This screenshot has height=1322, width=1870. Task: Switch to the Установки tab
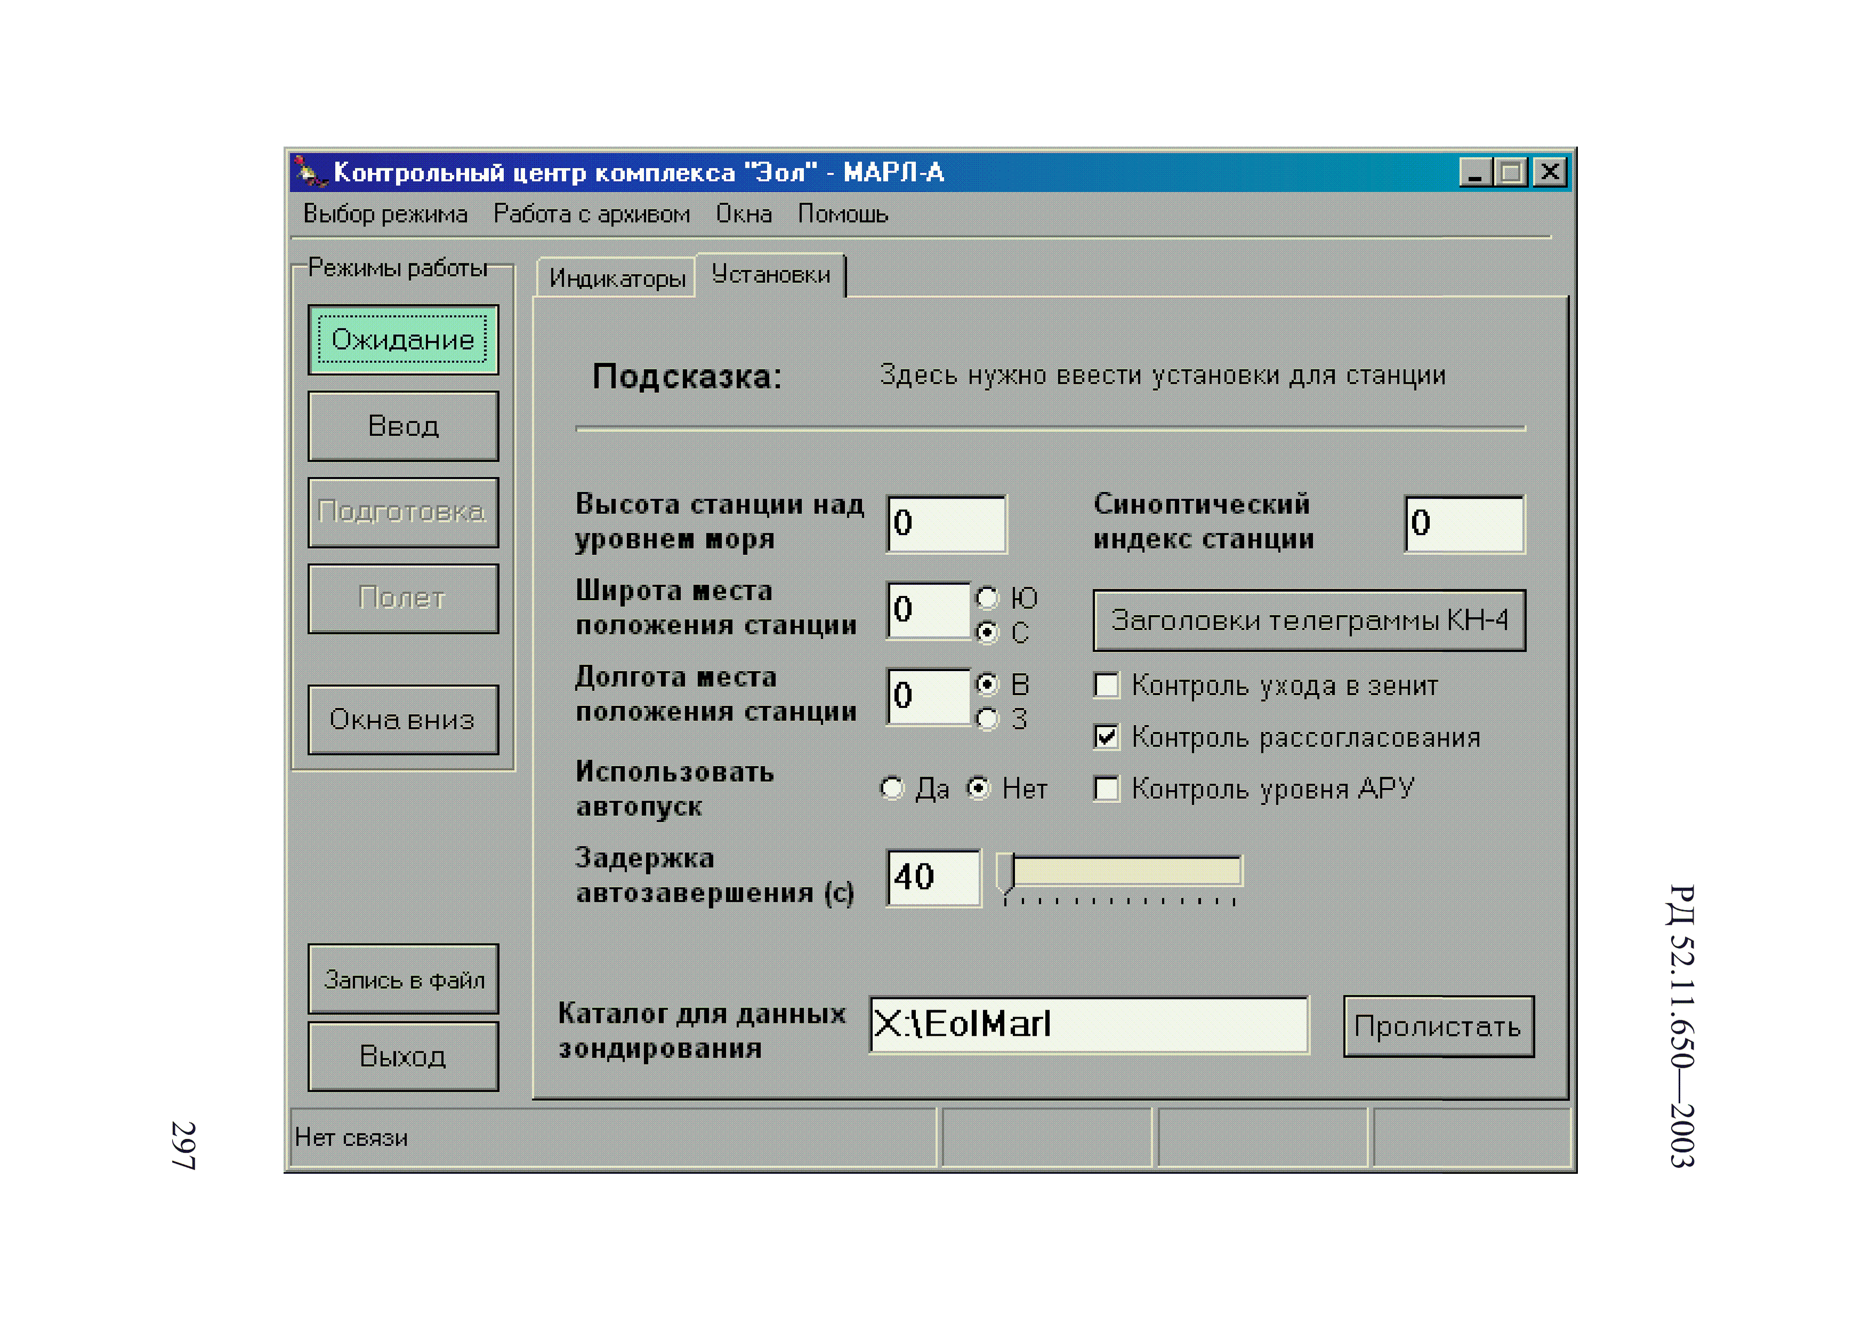tap(770, 275)
